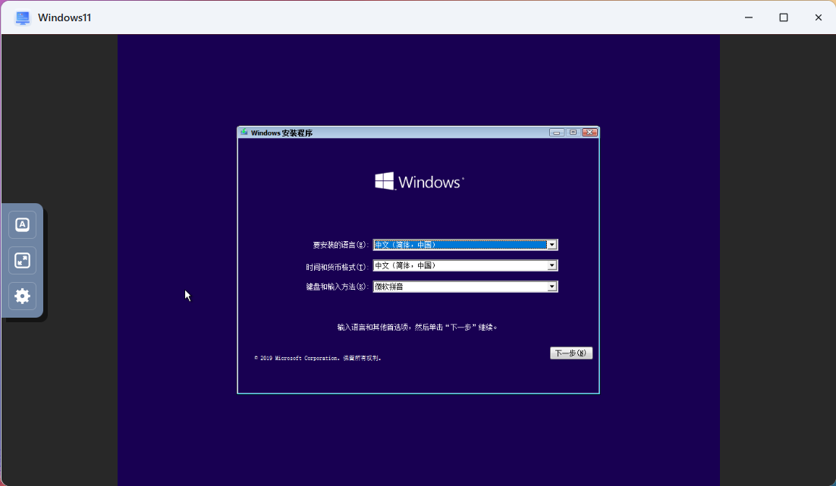Click the 2019 Microsoft Corporation copyright text

coord(318,358)
